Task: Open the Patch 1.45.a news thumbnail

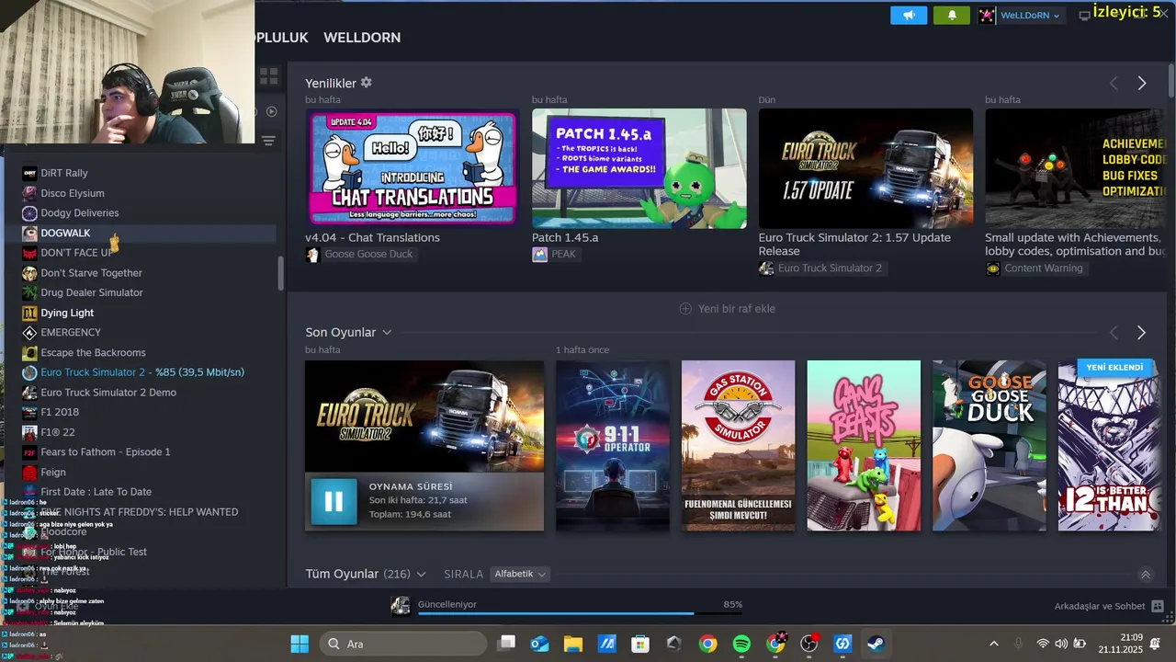Action: point(639,168)
